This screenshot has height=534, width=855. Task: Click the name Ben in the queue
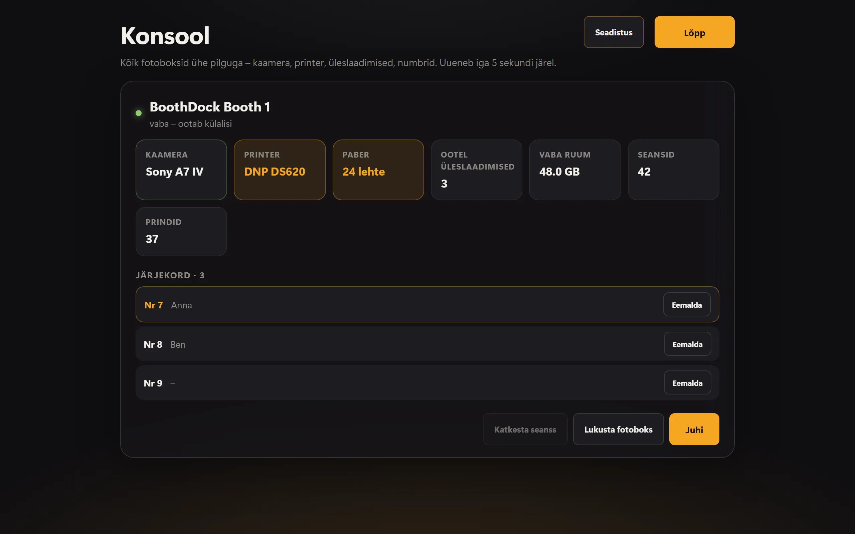point(178,344)
